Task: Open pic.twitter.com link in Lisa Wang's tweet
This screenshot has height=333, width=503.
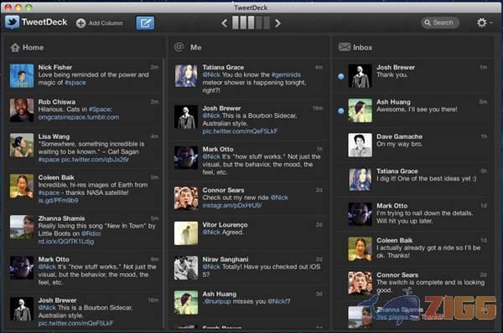Action: click(95, 160)
